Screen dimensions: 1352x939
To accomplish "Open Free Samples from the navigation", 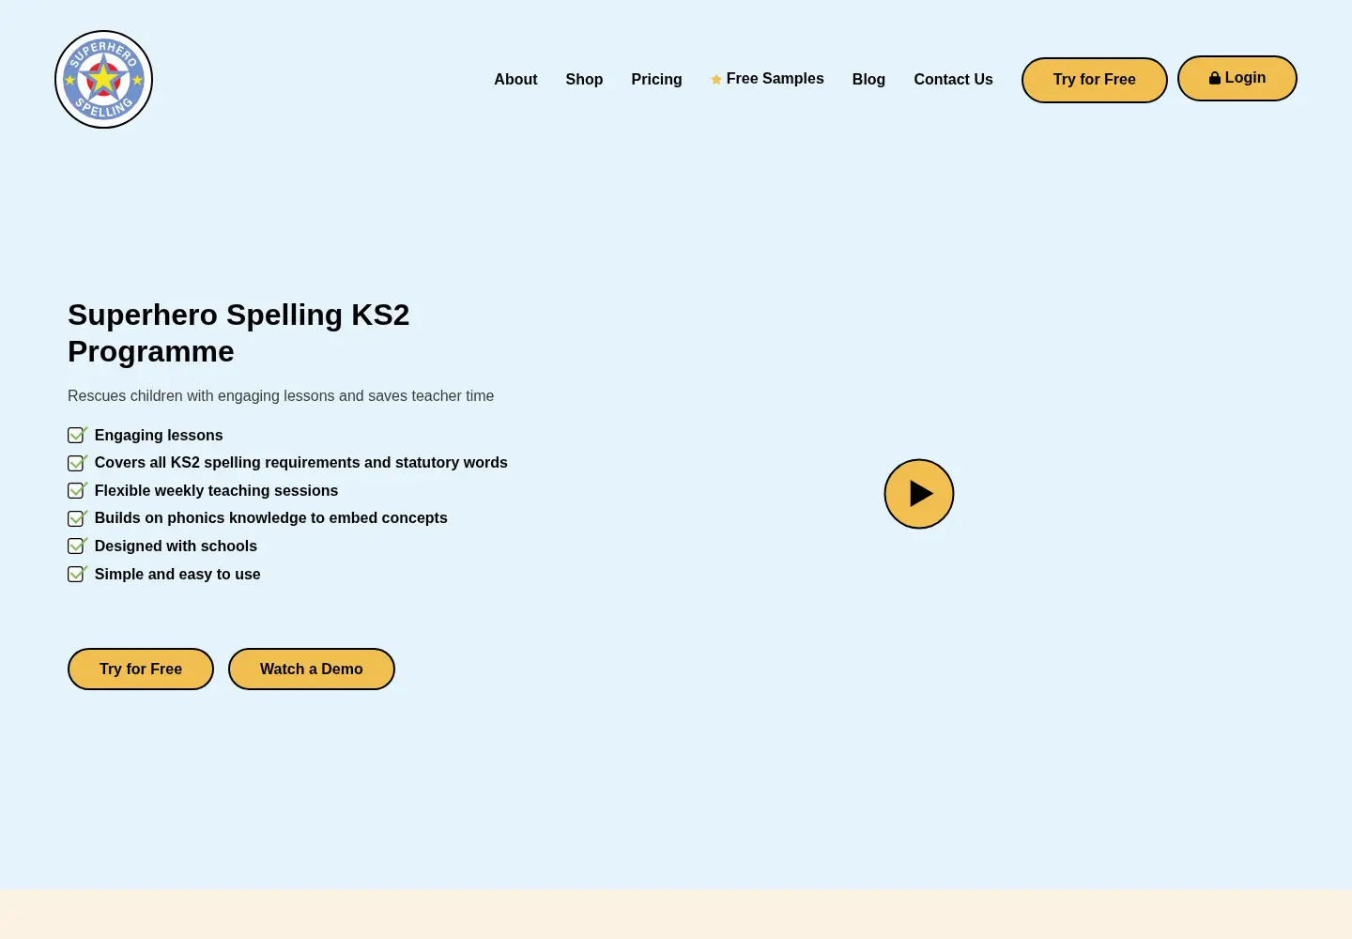I will coord(767,79).
